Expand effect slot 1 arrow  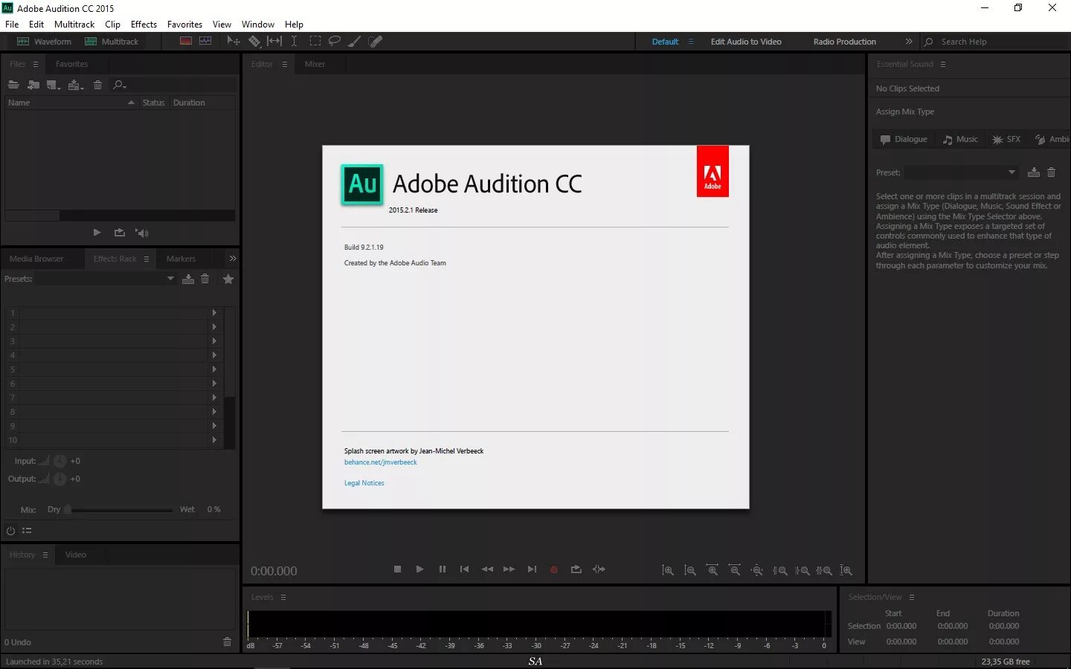[x=214, y=313]
